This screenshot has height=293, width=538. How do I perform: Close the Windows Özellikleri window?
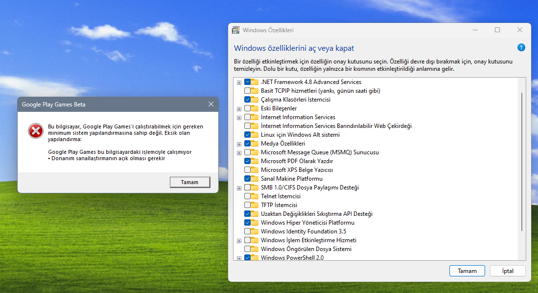click(x=520, y=30)
